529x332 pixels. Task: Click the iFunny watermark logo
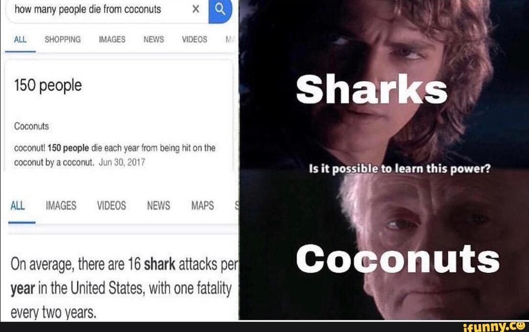click(x=494, y=327)
